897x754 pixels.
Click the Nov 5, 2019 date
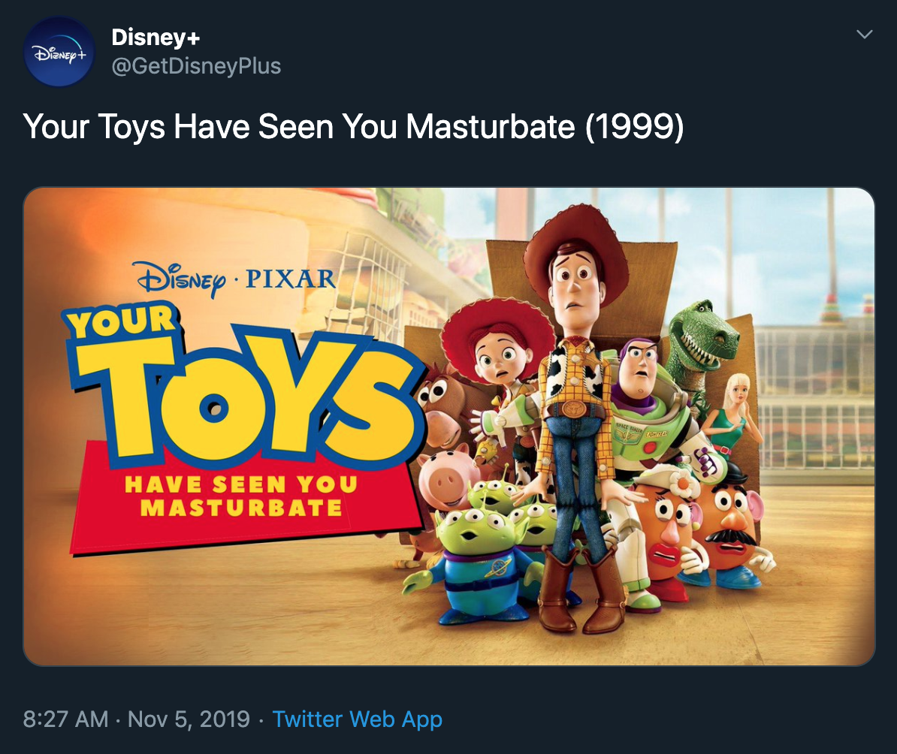[189, 719]
